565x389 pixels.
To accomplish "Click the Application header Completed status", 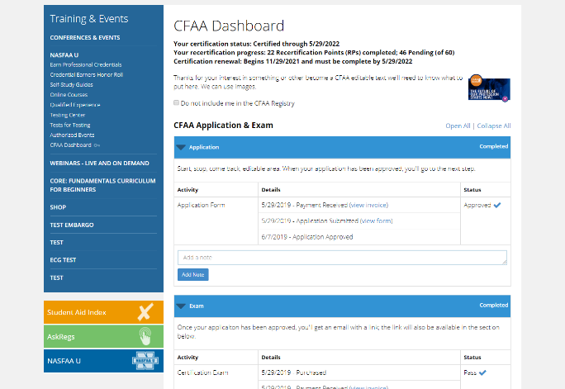I will click(x=494, y=146).
